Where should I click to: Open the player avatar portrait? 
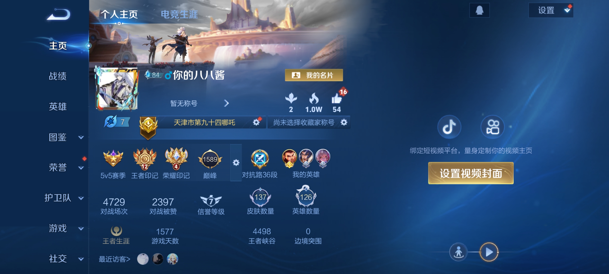[x=117, y=89]
